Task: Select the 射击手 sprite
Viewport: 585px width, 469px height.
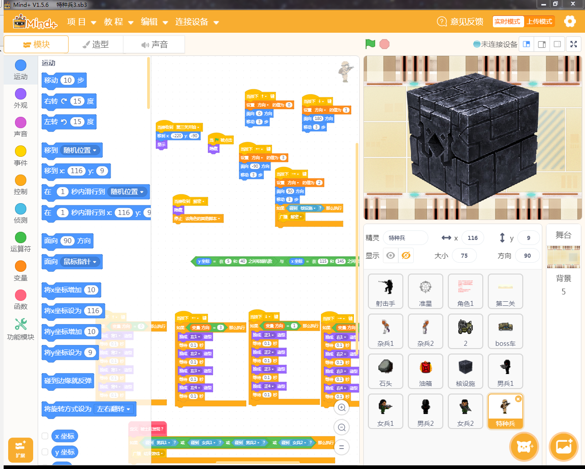Action: (386, 291)
